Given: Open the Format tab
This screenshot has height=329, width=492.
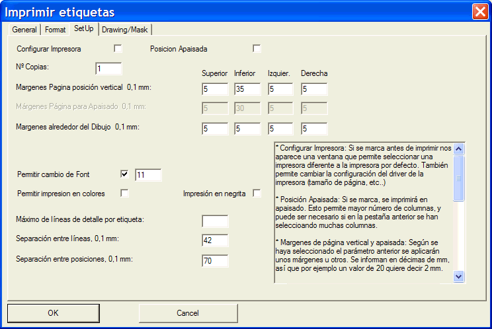Looking at the screenshot, I should pyautogui.click(x=56, y=30).
